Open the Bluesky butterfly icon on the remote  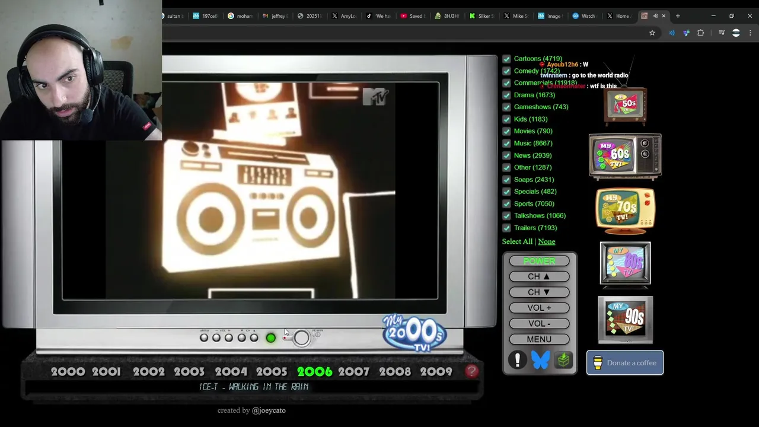click(540, 360)
